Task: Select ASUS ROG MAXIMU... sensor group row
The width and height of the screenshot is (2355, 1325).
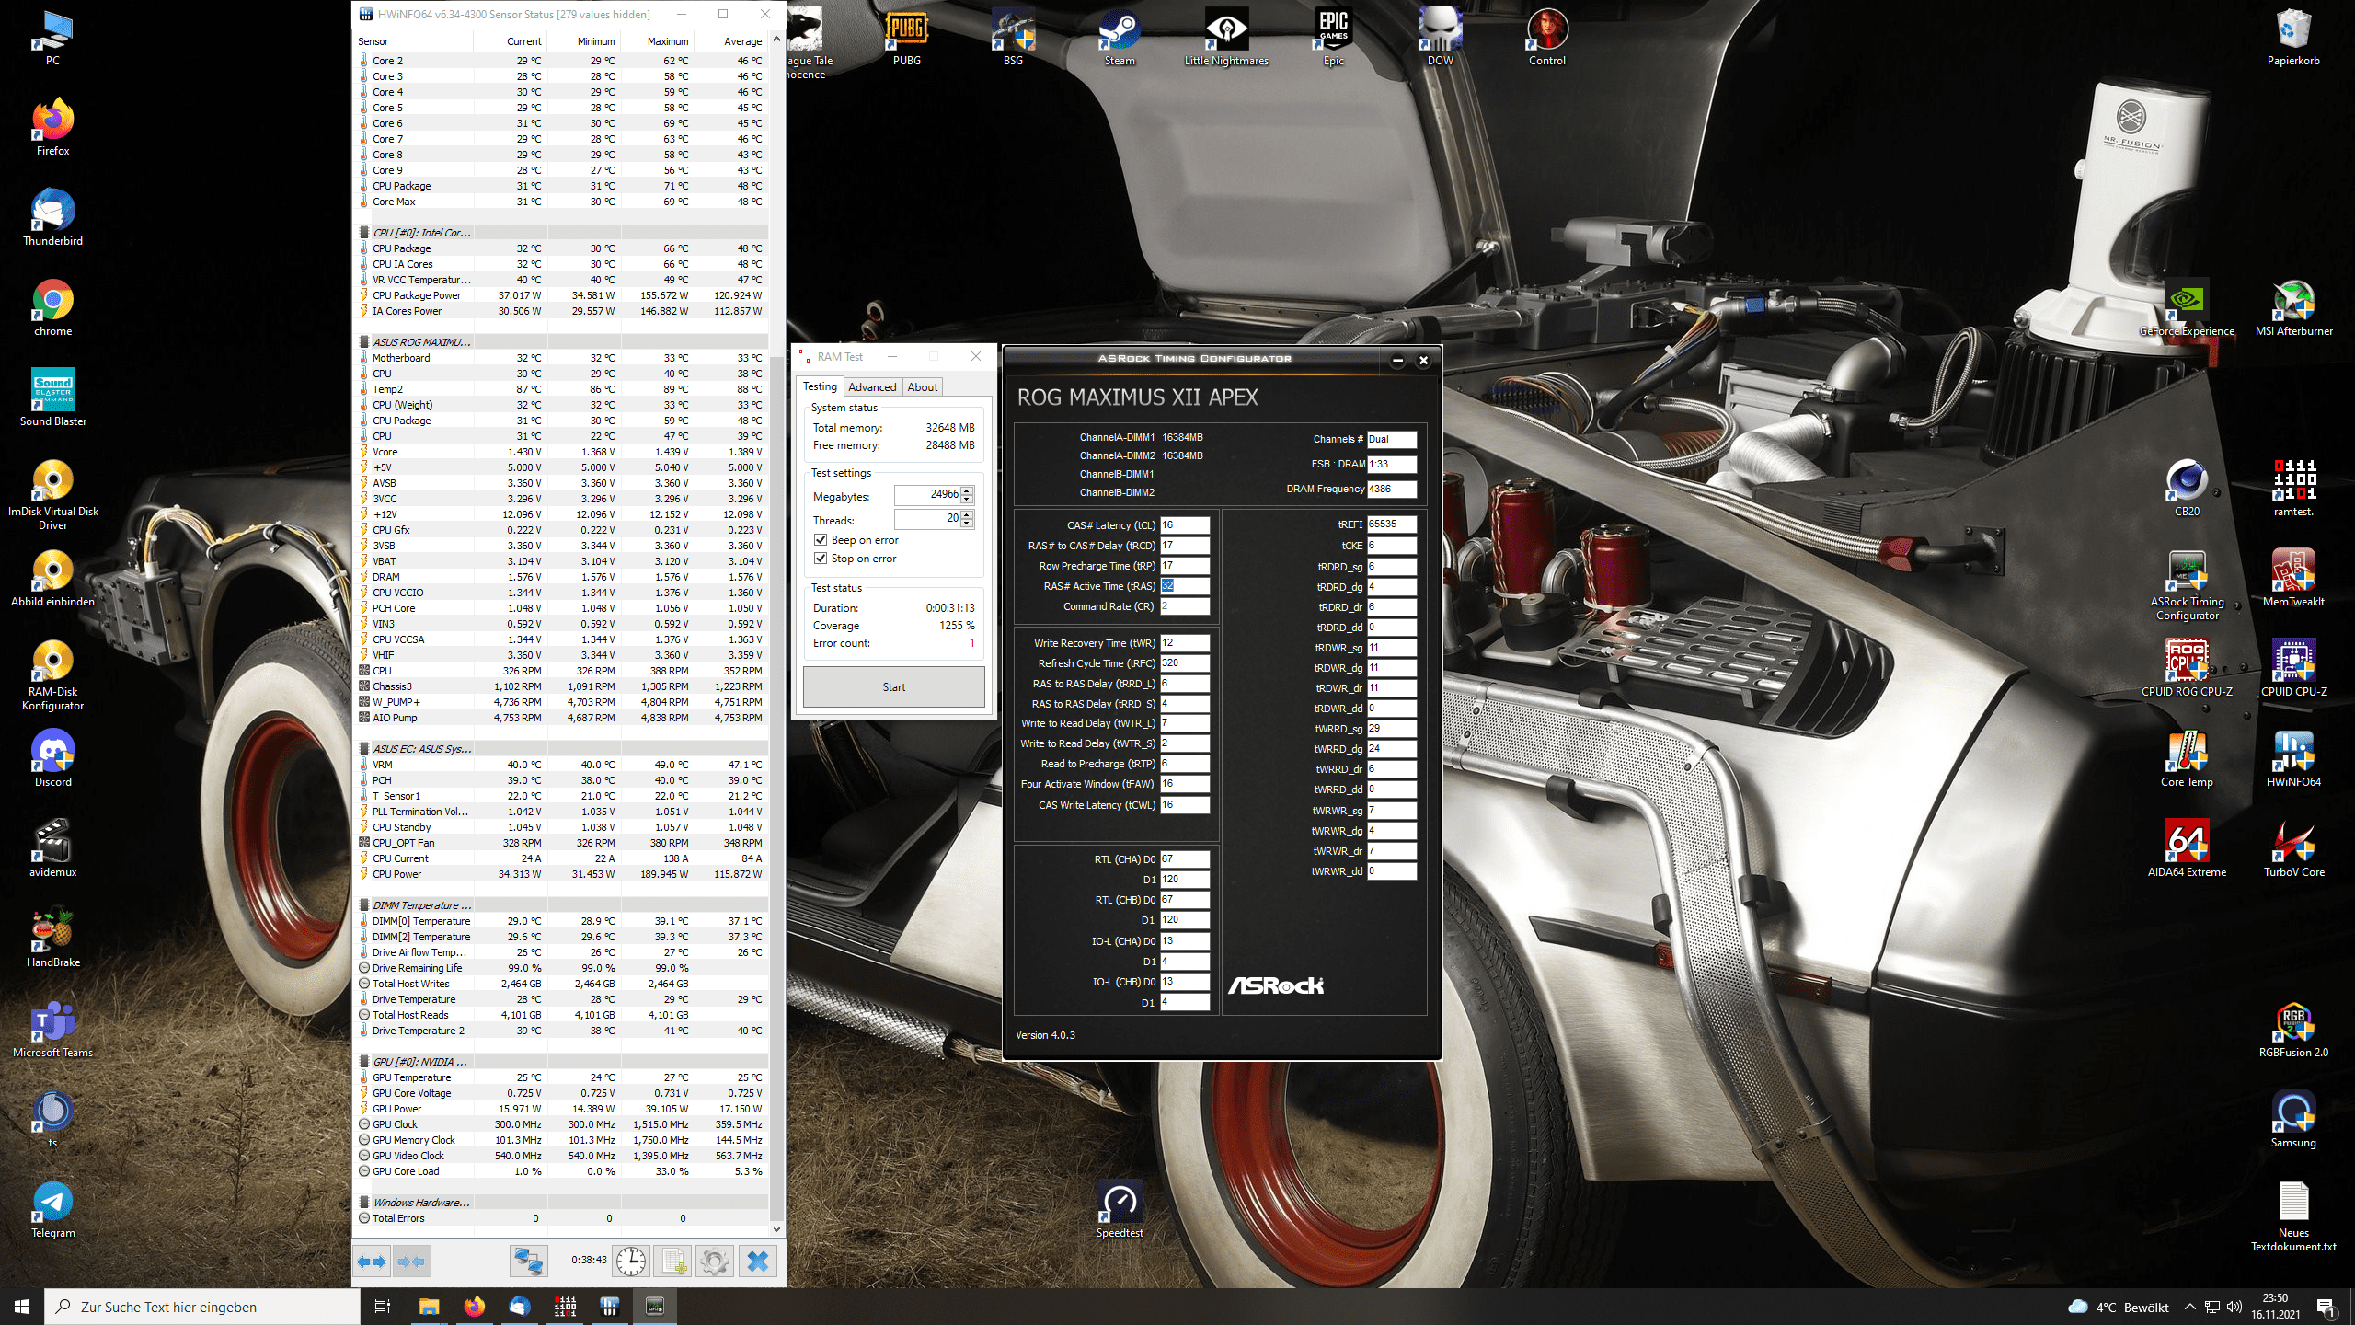Action: 561,342
